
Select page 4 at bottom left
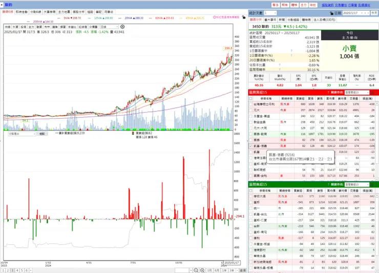pyautogui.click(x=17, y=270)
